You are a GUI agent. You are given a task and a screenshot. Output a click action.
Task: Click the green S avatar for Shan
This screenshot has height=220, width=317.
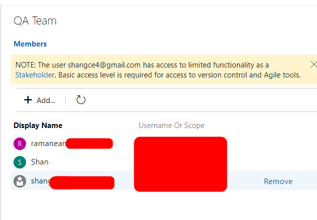pyautogui.click(x=20, y=162)
